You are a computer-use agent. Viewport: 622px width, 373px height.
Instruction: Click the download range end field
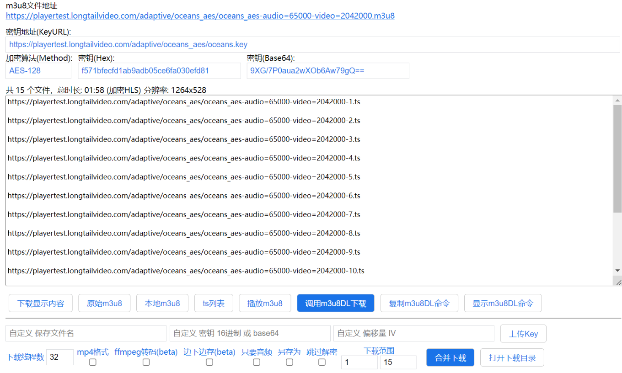(x=398, y=362)
